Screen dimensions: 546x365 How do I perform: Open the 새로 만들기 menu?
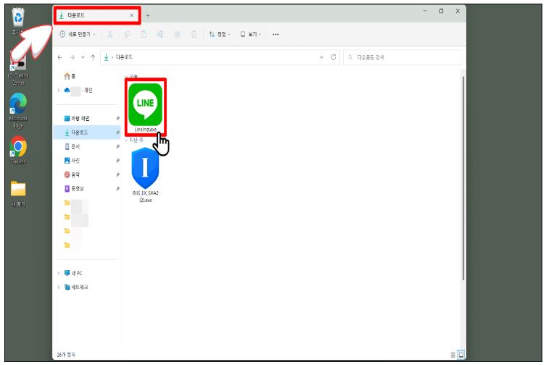point(78,34)
